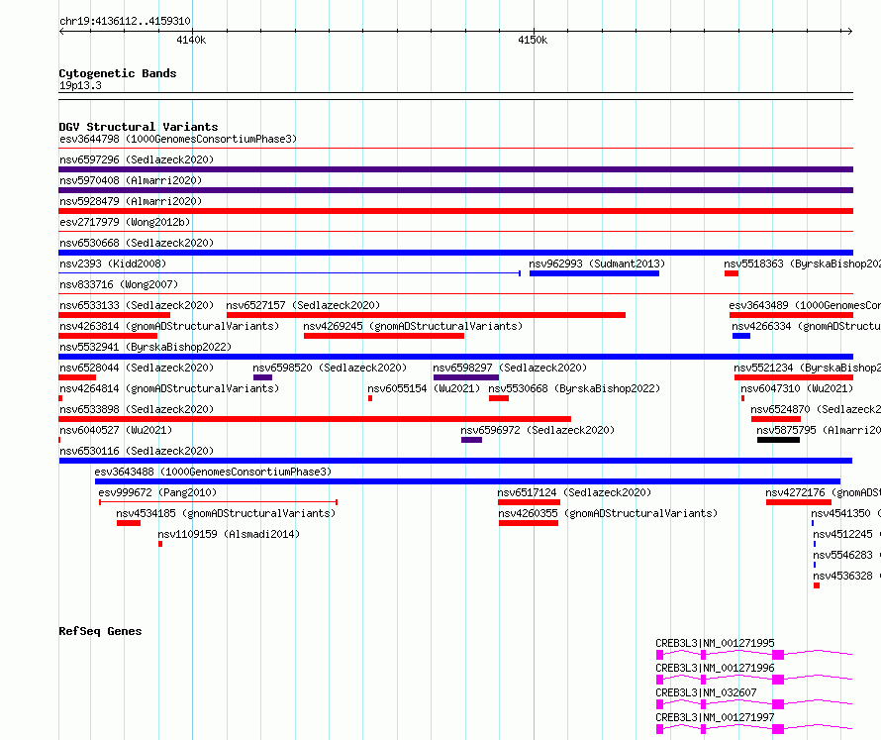Select the nsv6597296 purple variant bar
Viewport: 881px width, 740px height.
[455, 169]
